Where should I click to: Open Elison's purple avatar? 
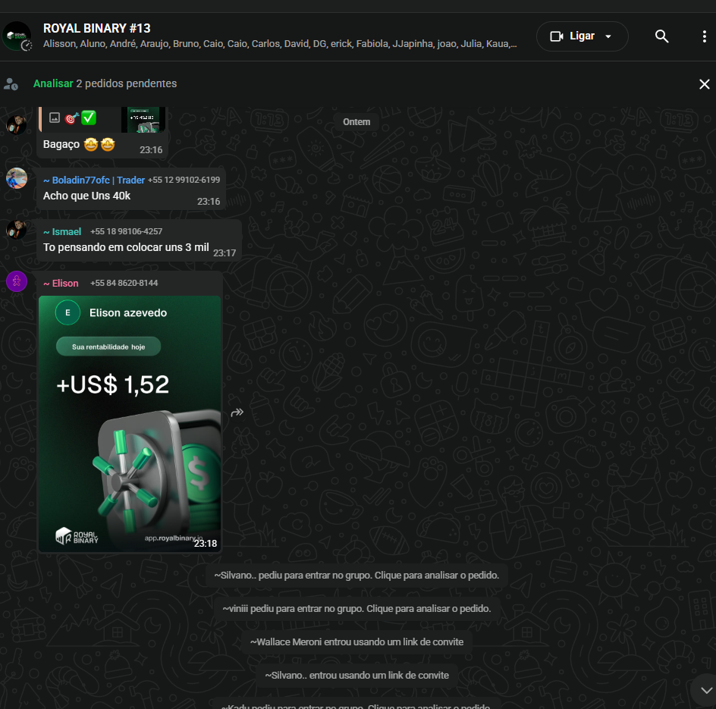(x=17, y=281)
